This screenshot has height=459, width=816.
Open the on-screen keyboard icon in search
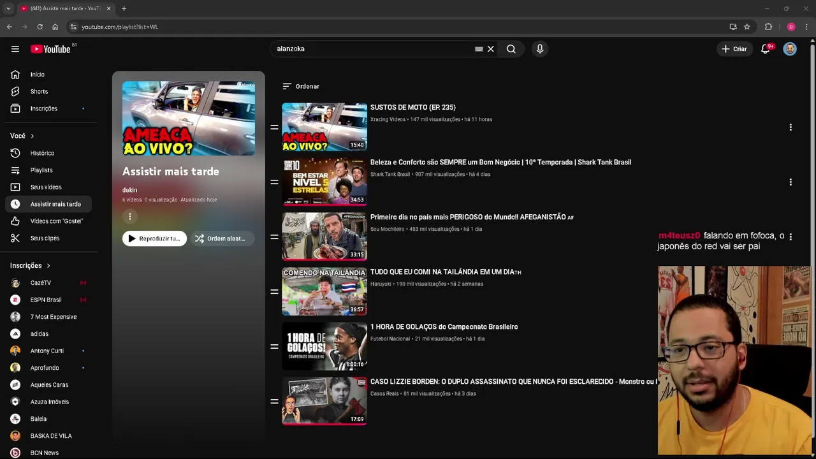pos(479,49)
